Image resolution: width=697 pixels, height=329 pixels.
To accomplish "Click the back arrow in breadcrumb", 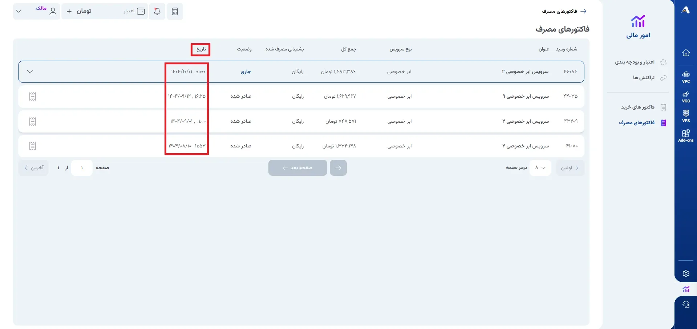I will (584, 11).
